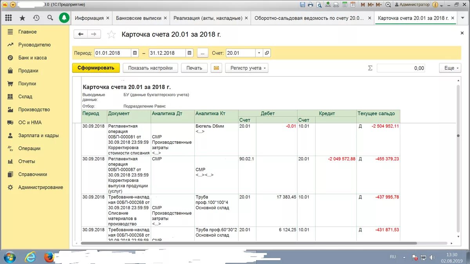Switch to Оборотно-сальдовая ведомость tab
The image size is (470, 264).
pos(309,18)
